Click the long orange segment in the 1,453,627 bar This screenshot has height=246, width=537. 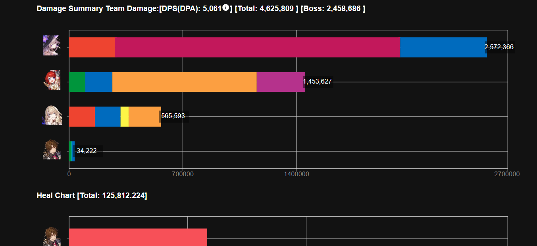click(185, 82)
